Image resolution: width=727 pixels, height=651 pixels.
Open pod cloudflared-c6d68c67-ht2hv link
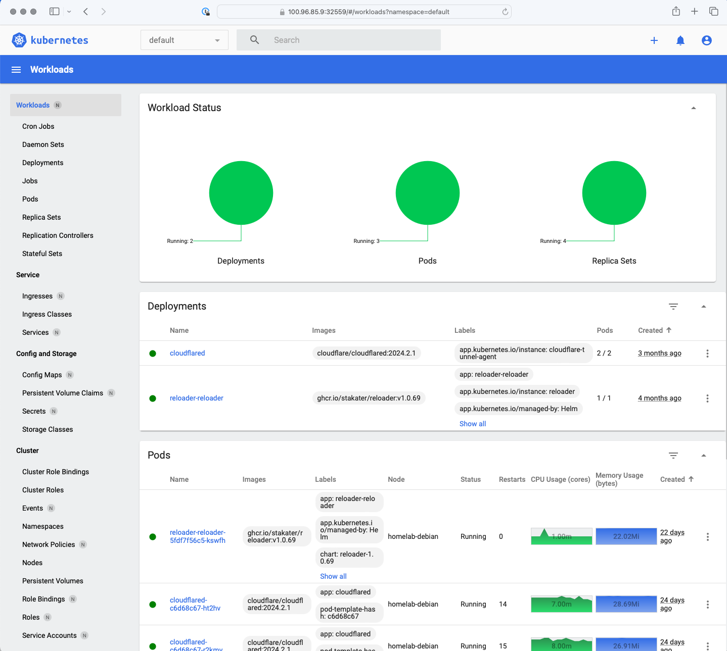(195, 604)
